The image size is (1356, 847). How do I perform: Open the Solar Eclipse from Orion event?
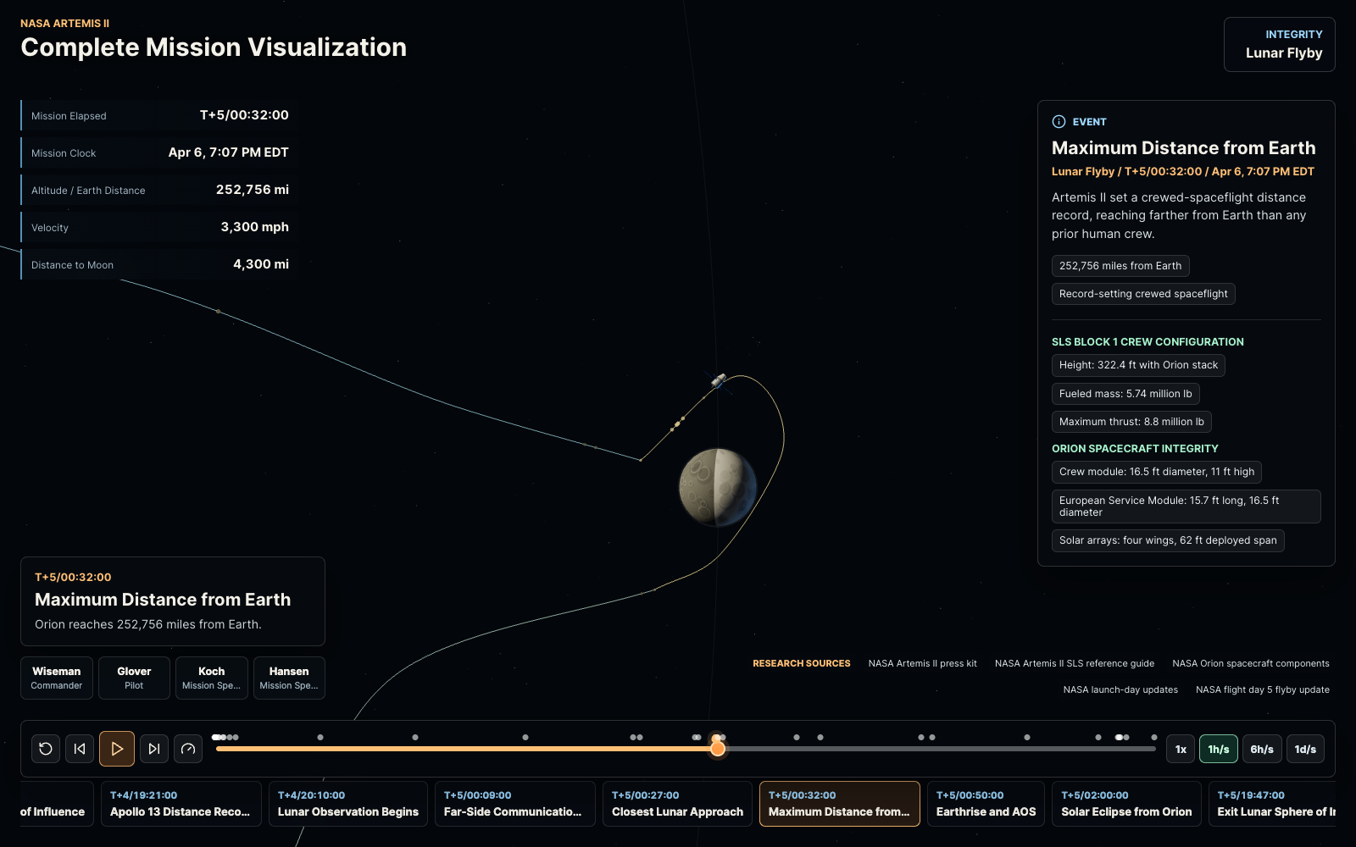click(x=1126, y=804)
